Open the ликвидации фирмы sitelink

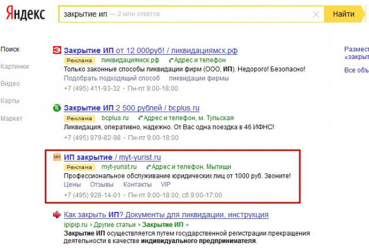[x=198, y=78]
